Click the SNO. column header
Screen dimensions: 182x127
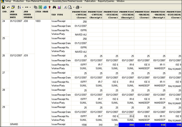click(x=6, y=15)
